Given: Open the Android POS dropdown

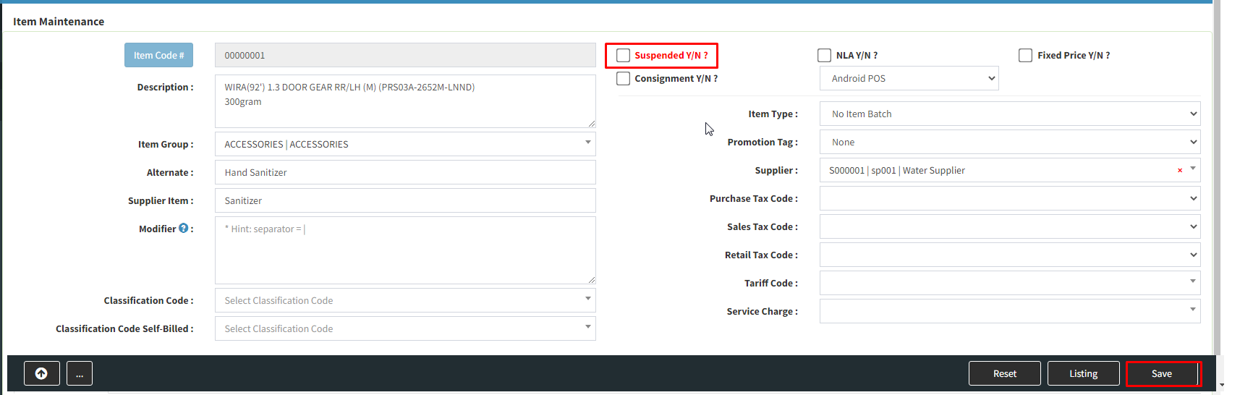Looking at the screenshot, I should point(909,79).
